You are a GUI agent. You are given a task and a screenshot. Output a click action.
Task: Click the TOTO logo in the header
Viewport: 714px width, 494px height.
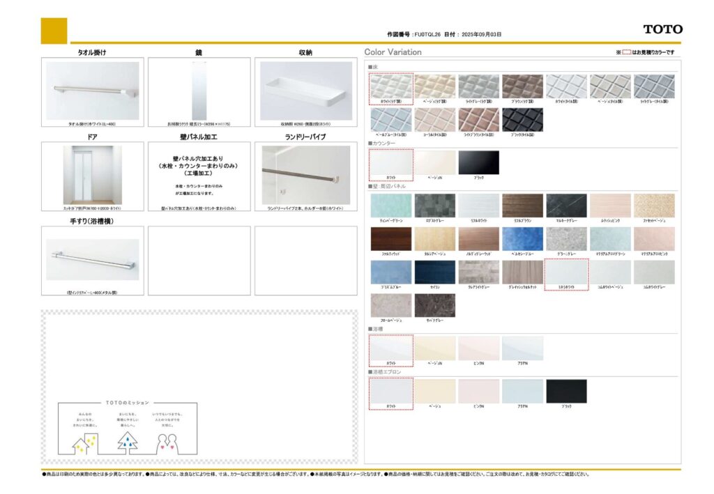tap(662, 29)
